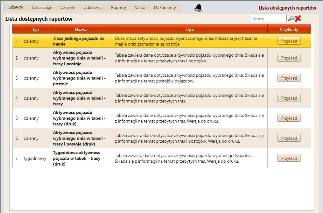Click description mentioning 'wybranego tygodnia'
The height and width of the screenshot is (213, 323).
pyautogui.click(x=184, y=158)
